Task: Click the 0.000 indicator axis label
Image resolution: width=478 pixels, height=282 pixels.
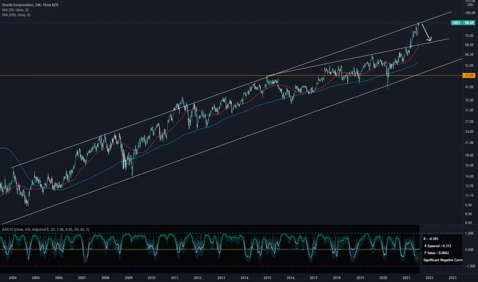Action: (x=469, y=250)
